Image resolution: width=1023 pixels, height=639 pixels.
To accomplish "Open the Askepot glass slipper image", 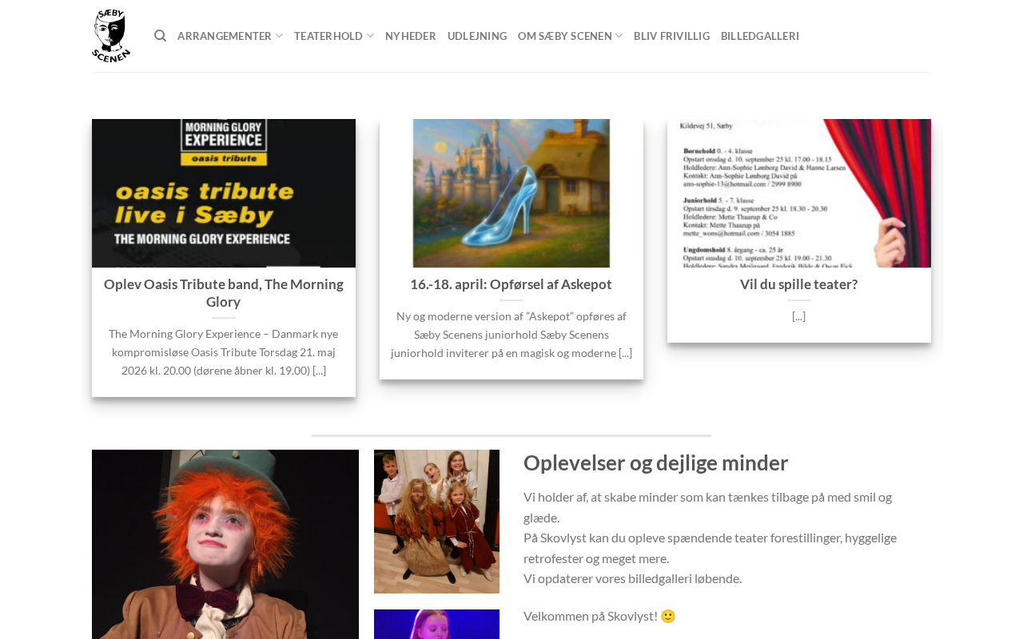I will tap(511, 193).
